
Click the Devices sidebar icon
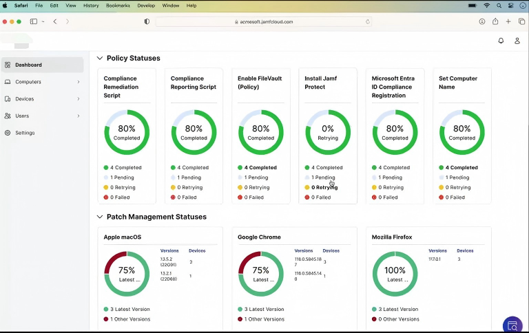[x=8, y=99]
